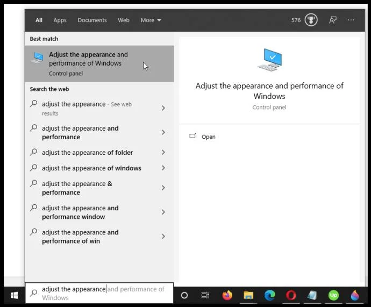Screen dimensions: 371x307
Task: Expand arrow for 'adjust the appearance of windows'
Action: [163, 168]
